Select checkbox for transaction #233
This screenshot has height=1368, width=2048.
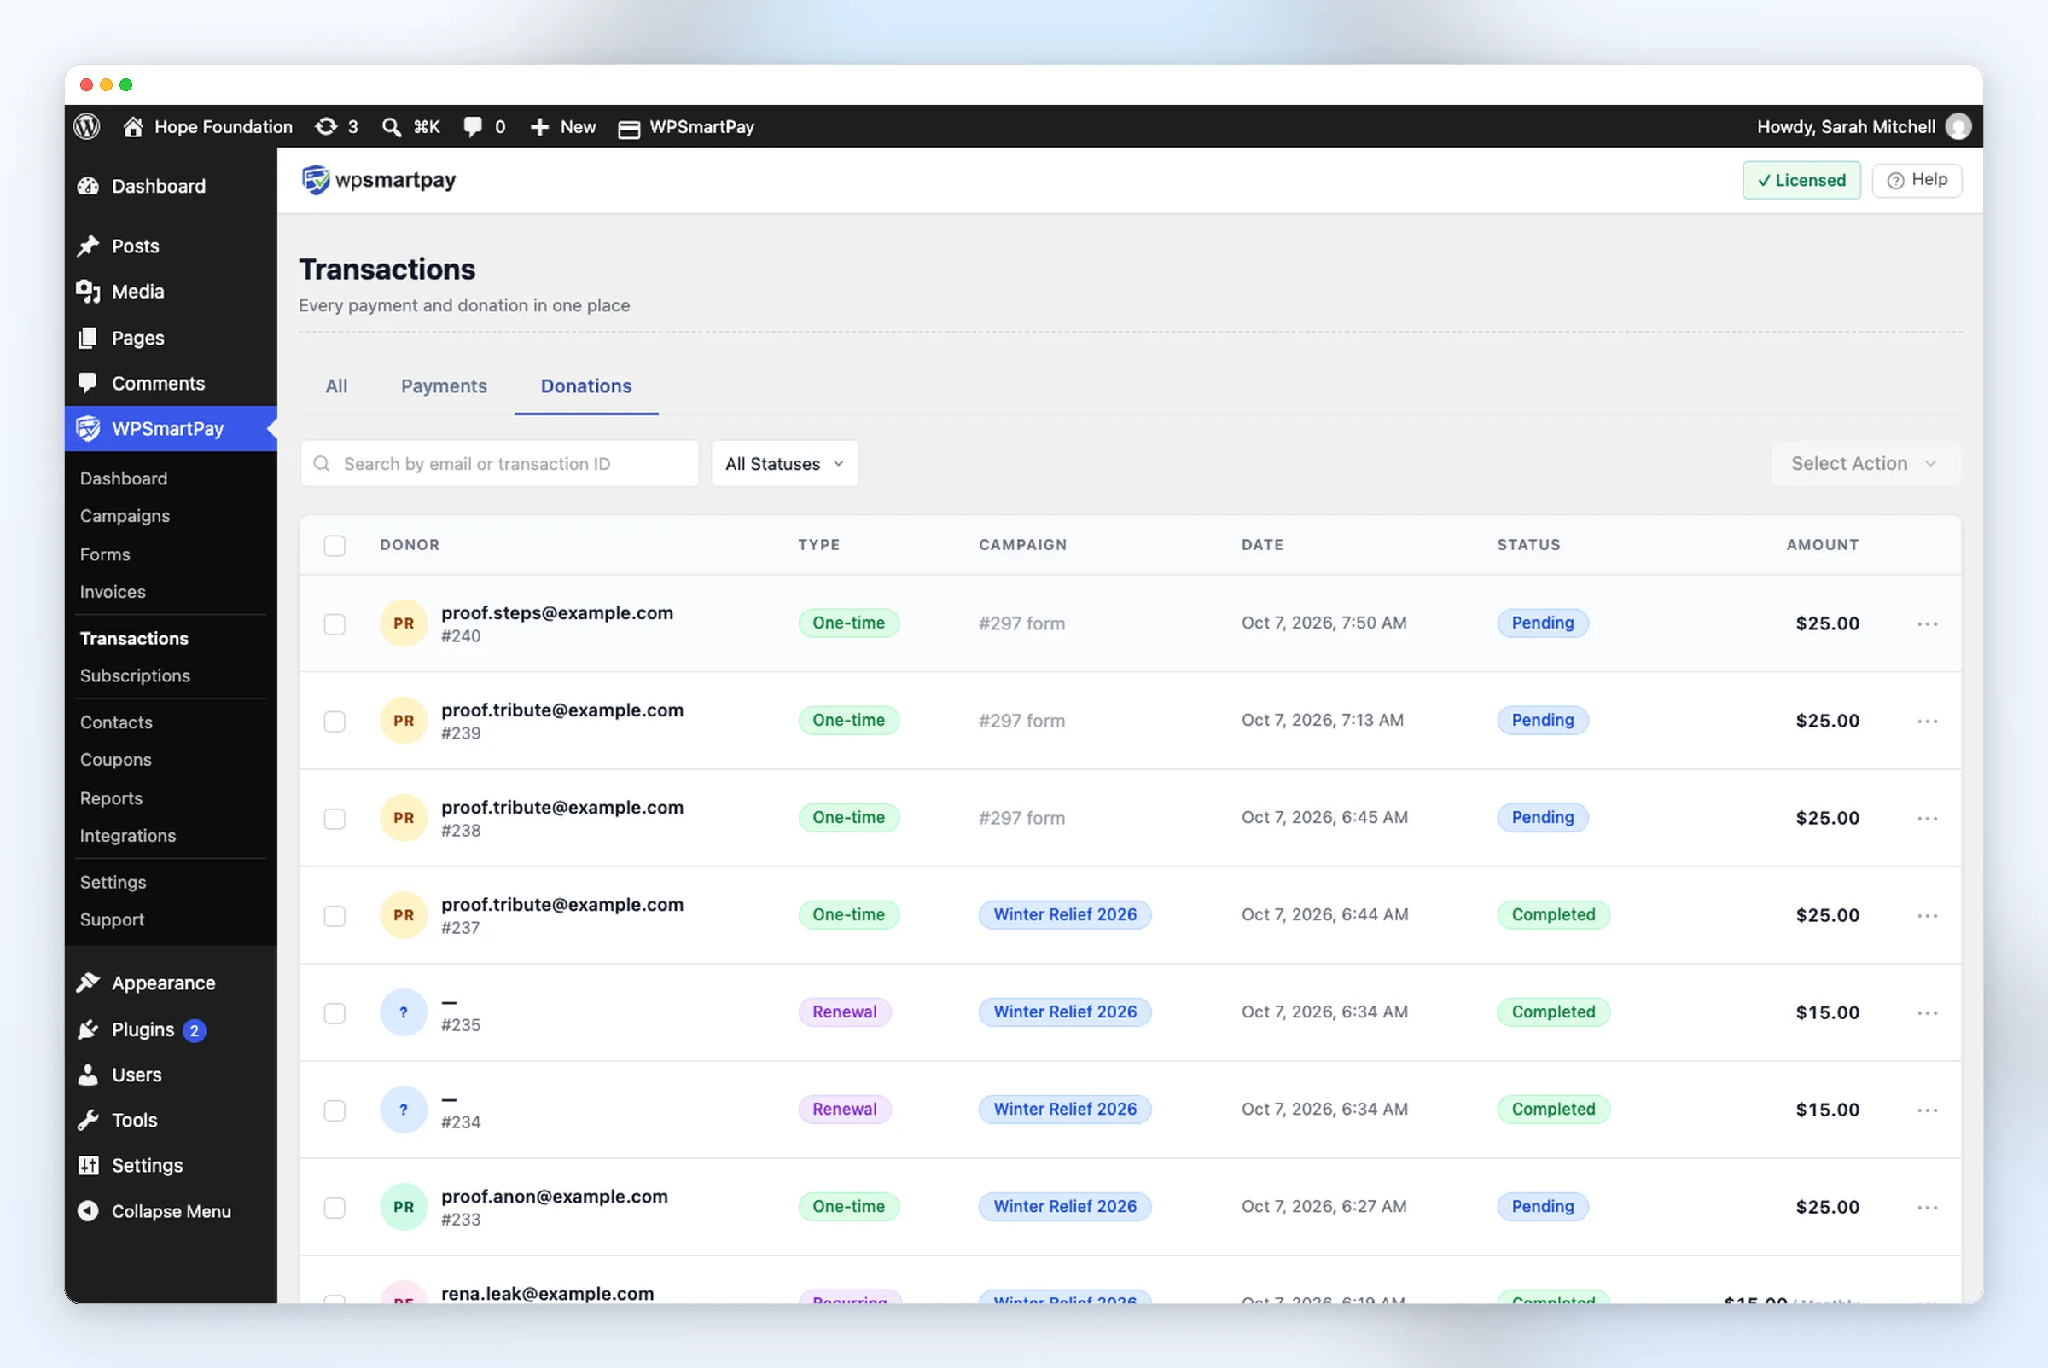click(335, 1208)
